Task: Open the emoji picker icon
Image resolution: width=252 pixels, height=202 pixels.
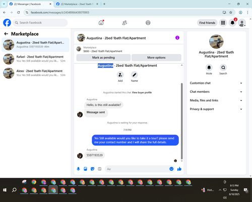Action: (171, 169)
